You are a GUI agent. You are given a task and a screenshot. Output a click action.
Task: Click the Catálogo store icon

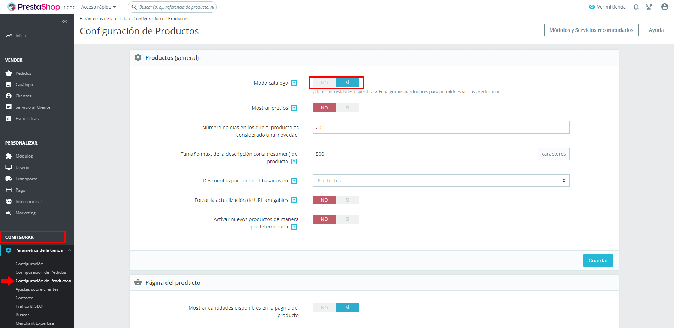pyautogui.click(x=9, y=85)
